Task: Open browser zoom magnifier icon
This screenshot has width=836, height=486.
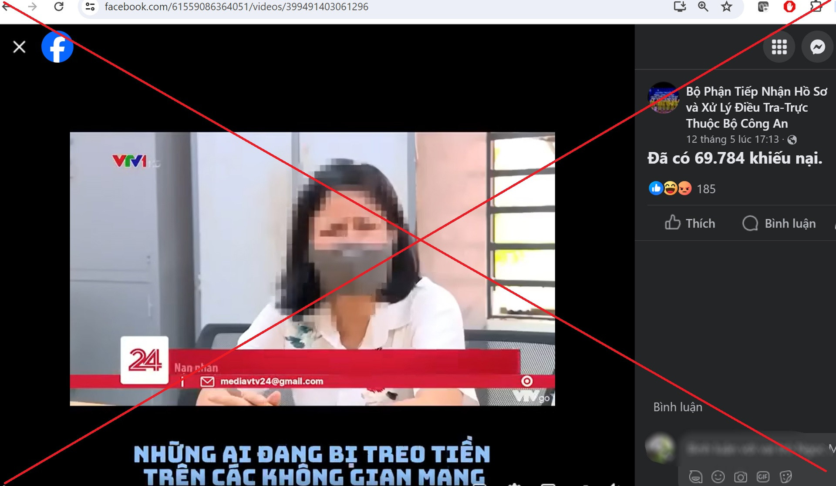Action: tap(703, 7)
